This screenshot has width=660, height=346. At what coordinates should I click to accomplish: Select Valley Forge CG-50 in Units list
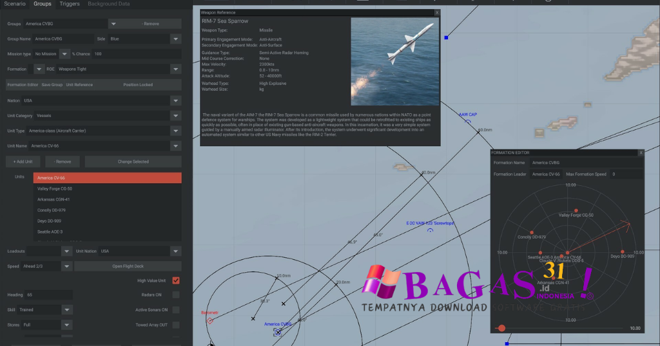tap(108, 189)
